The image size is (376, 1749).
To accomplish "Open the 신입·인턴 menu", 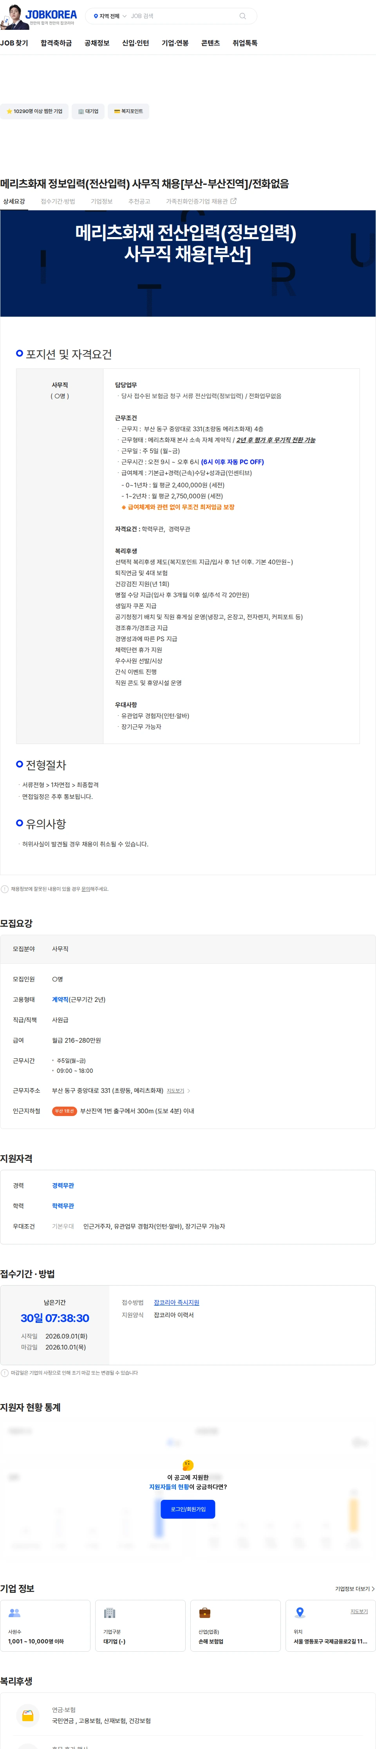I will tap(136, 43).
